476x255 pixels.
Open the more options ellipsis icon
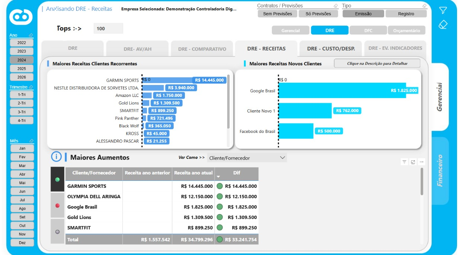coord(421,162)
